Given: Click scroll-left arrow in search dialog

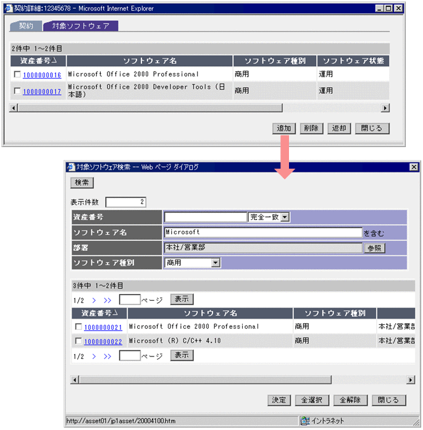Looking at the screenshot, I should click(x=75, y=380).
